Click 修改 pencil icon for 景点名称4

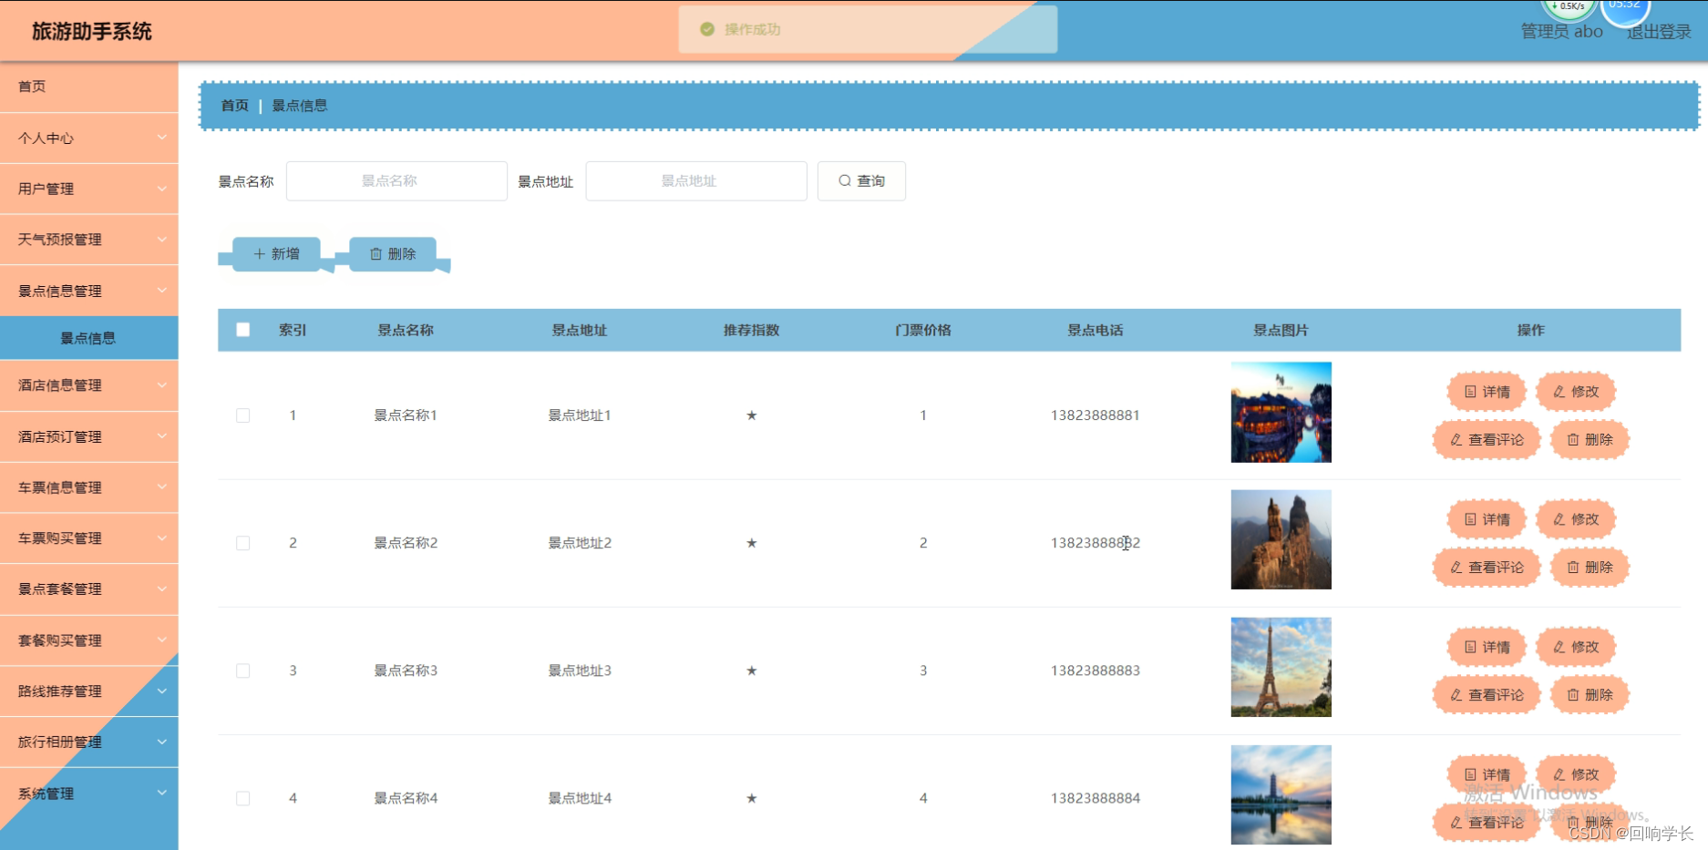1559,774
